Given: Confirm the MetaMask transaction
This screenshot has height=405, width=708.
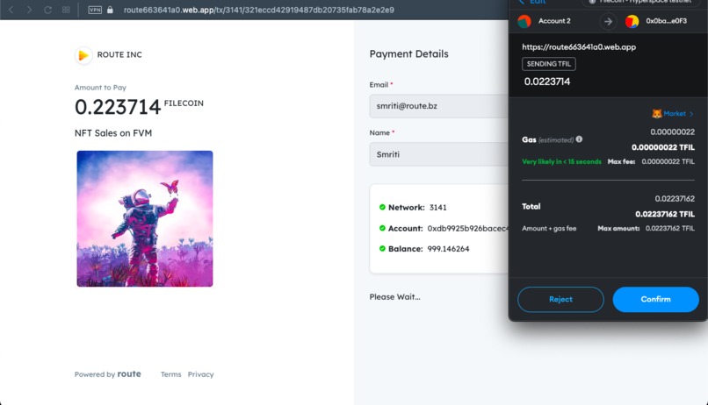Looking at the screenshot, I should click(x=655, y=300).
